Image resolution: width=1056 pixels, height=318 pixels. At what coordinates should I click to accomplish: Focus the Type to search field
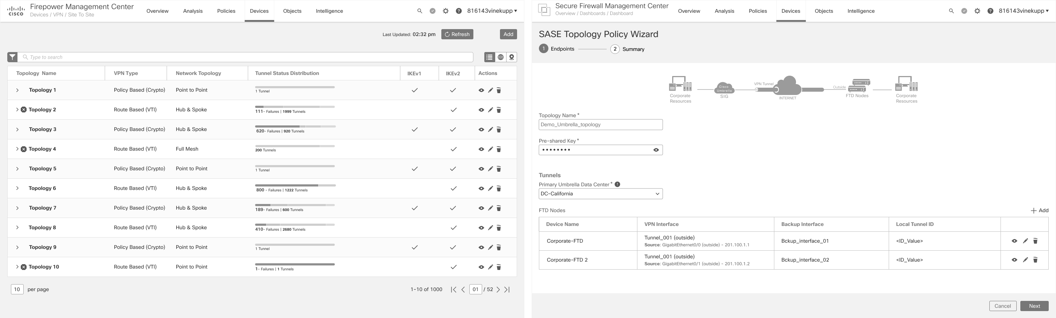tap(246, 57)
